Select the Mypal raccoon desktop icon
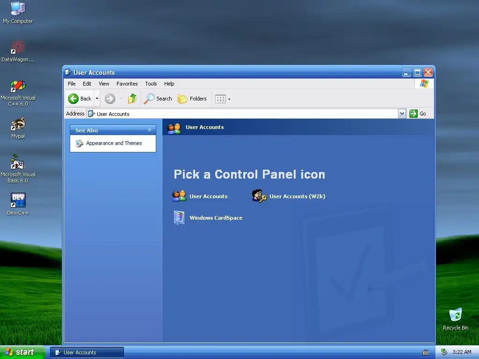 (x=18, y=128)
